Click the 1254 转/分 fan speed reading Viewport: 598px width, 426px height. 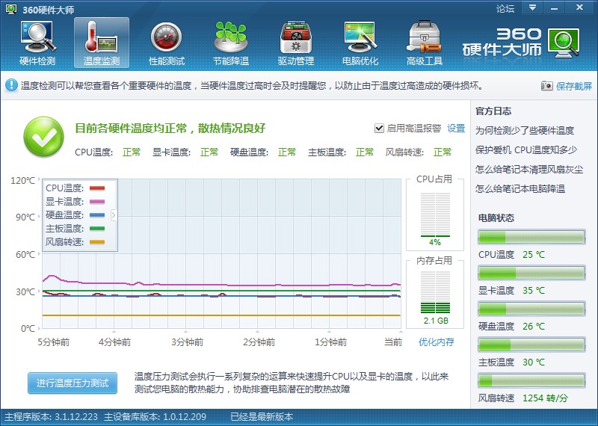[545, 398]
